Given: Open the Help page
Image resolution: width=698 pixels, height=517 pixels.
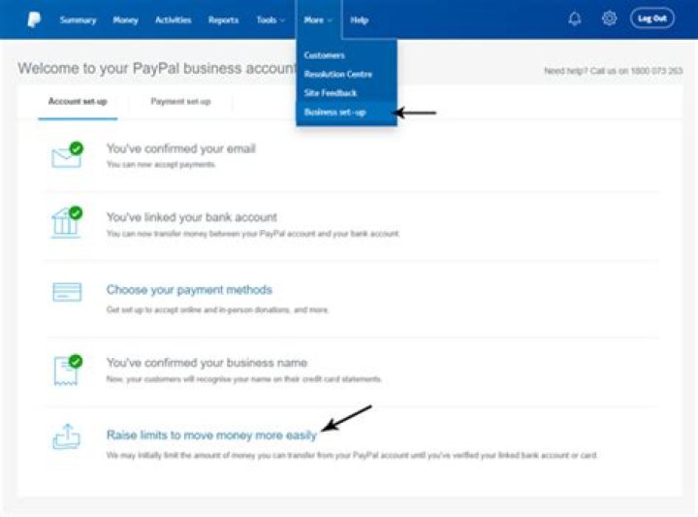Looking at the screenshot, I should 360,20.
